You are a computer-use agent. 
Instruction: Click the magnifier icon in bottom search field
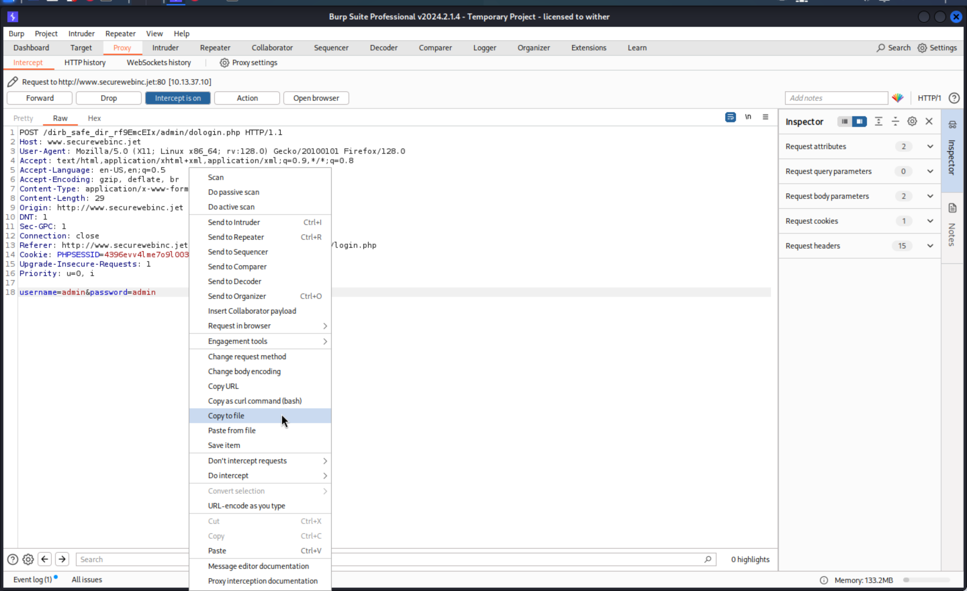tap(707, 559)
